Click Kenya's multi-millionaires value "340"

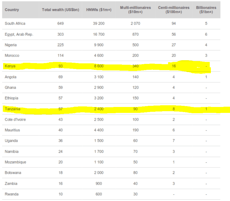pyautogui.click(x=135, y=66)
